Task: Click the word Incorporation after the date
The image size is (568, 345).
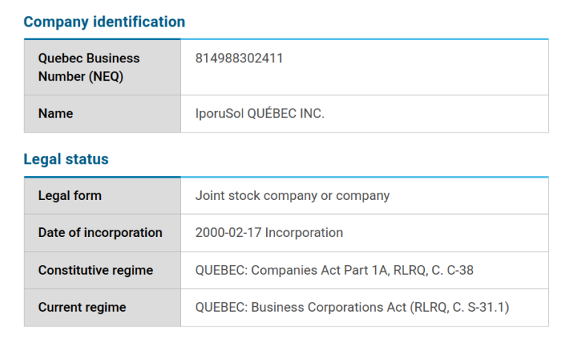Action: pyautogui.click(x=304, y=233)
